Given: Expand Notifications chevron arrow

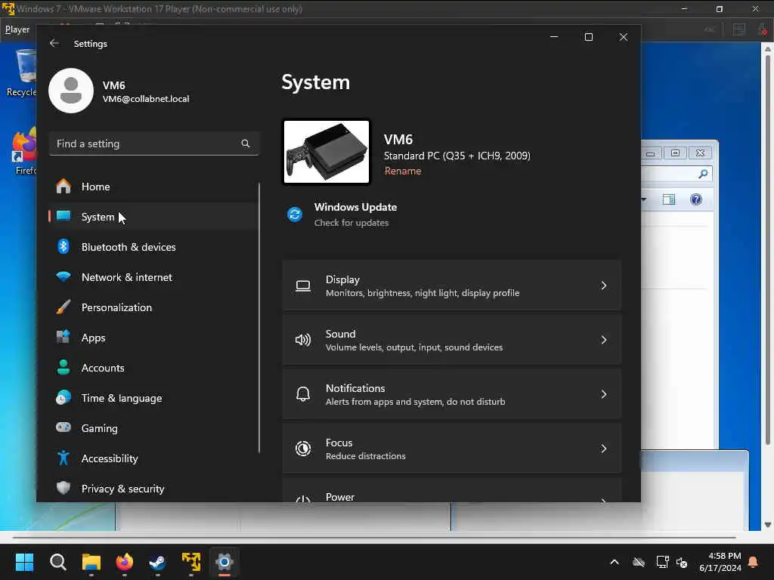Looking at the screenshot, I should pos(603,394).
